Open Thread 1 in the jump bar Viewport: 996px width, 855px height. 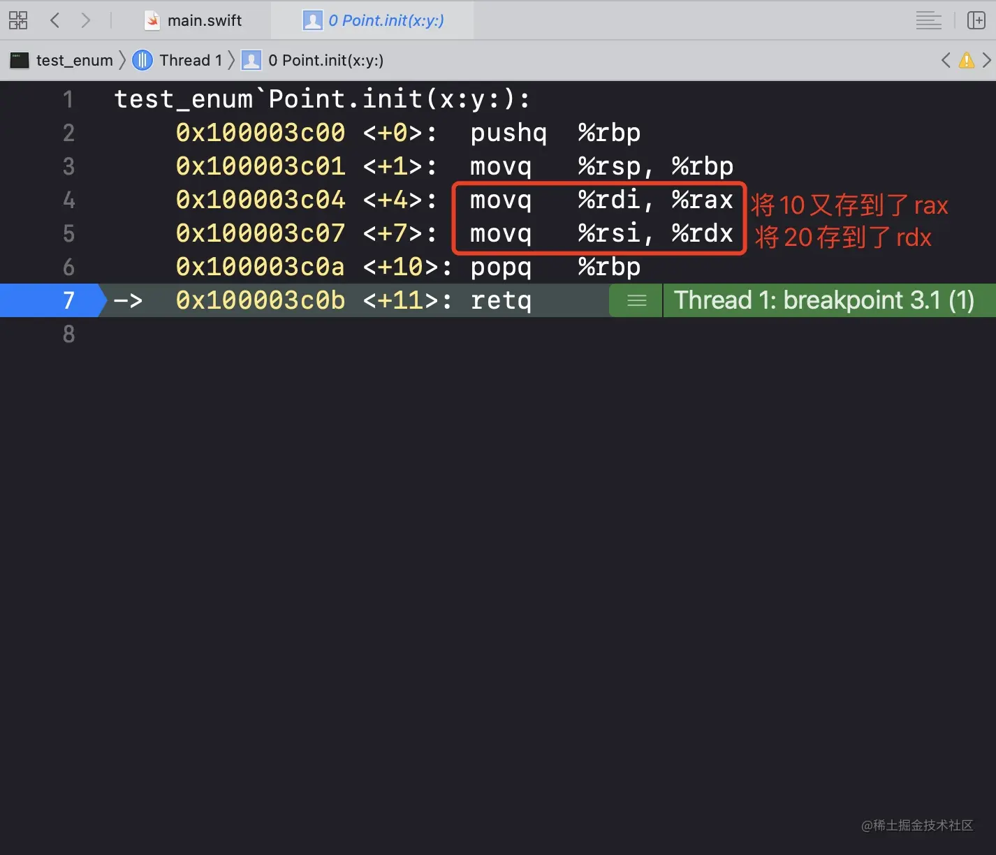[191, 60]
